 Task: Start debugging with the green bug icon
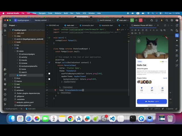(x=136, y=20)
